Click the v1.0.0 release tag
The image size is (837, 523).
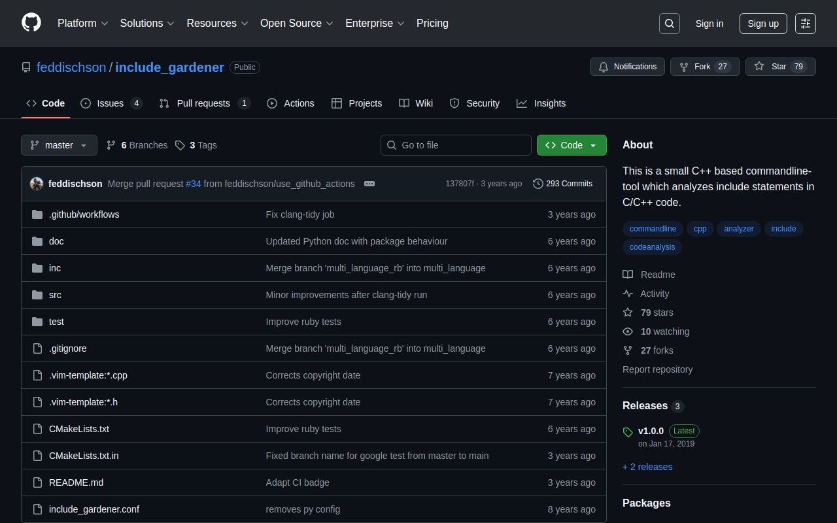(x=651, y=431)
